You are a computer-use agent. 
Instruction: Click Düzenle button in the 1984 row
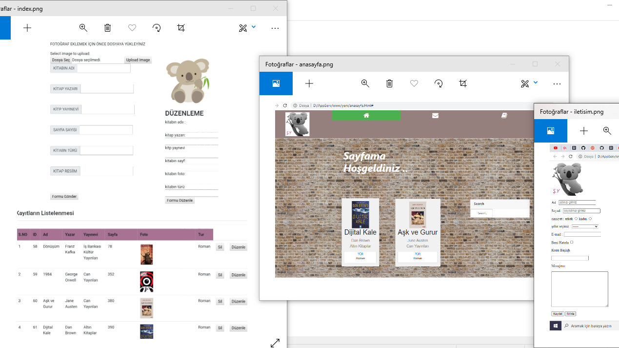click(239, 275)
